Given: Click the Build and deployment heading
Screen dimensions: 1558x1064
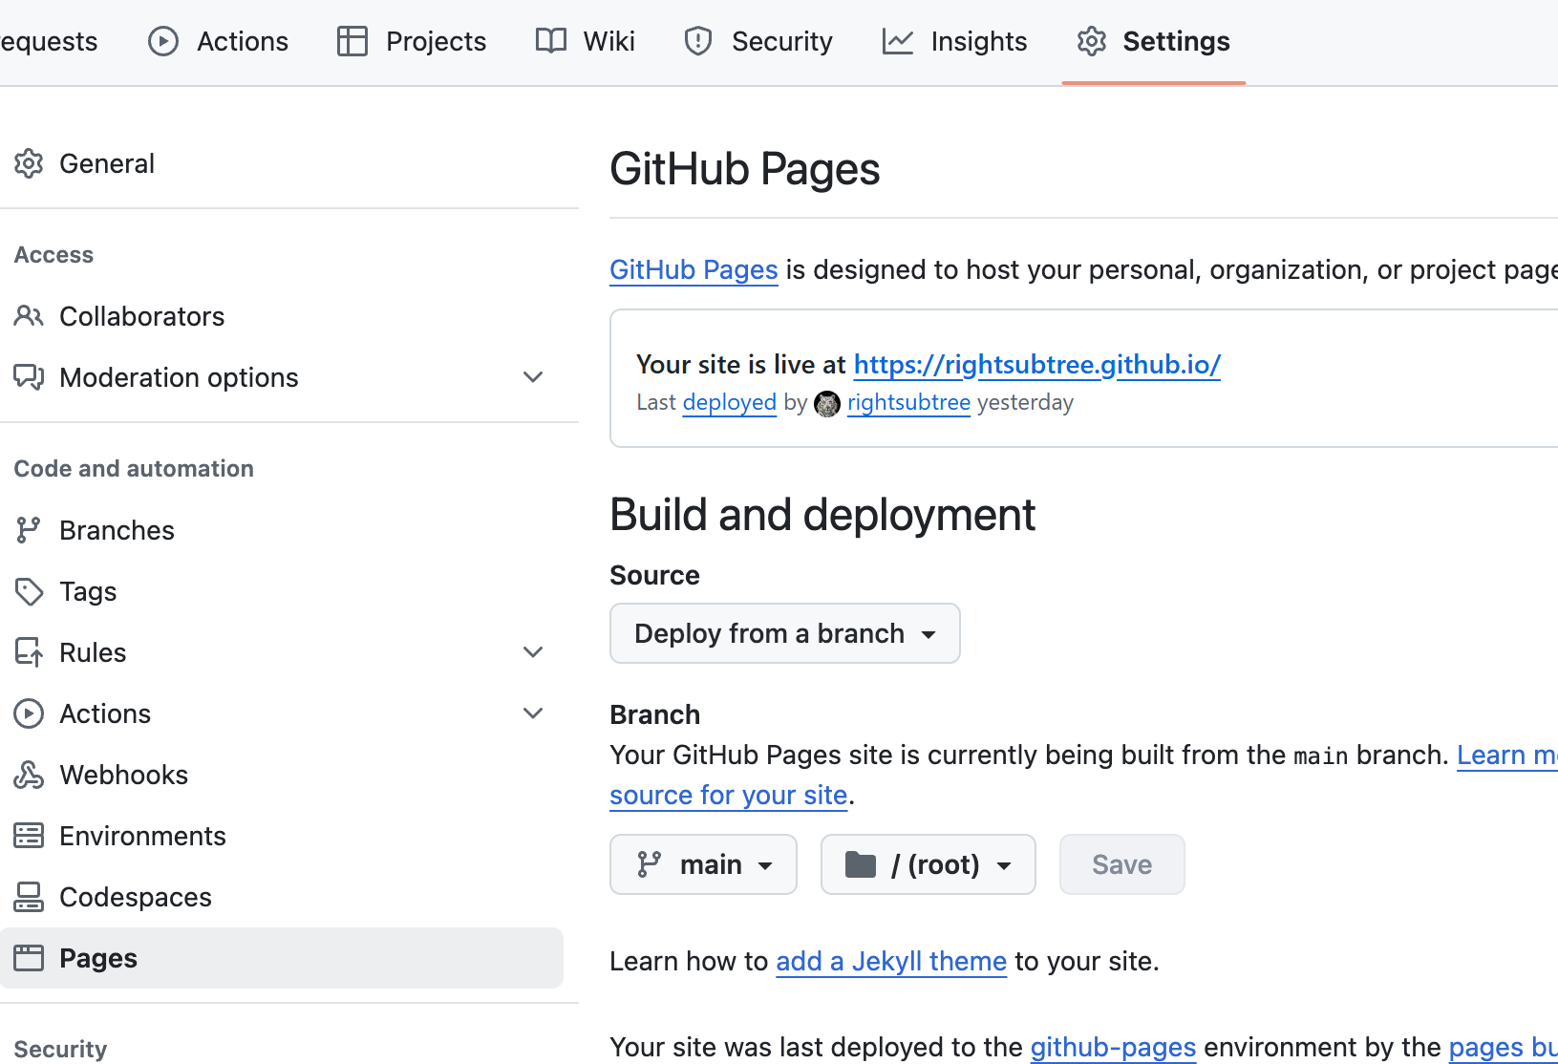Looking at the screenshot, I should coord(822,515).
